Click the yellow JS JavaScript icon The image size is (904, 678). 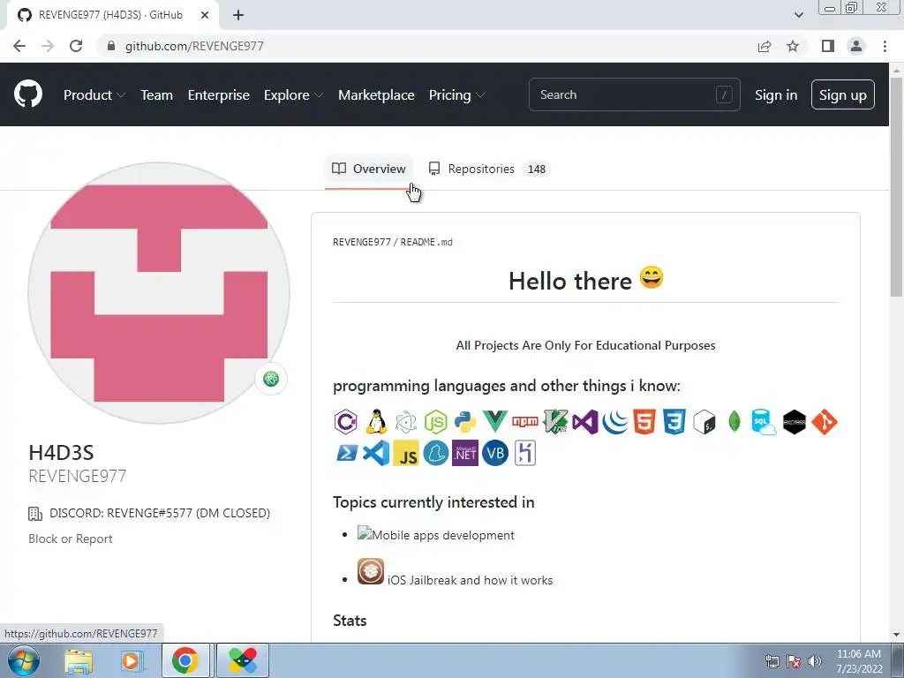pyautogui.click(x=406, y=453)
